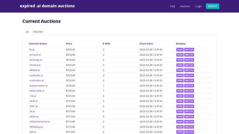The image size is (239, 134).
Task: View the soulmate.ai auction details
Action: click(x=180, y=76)
